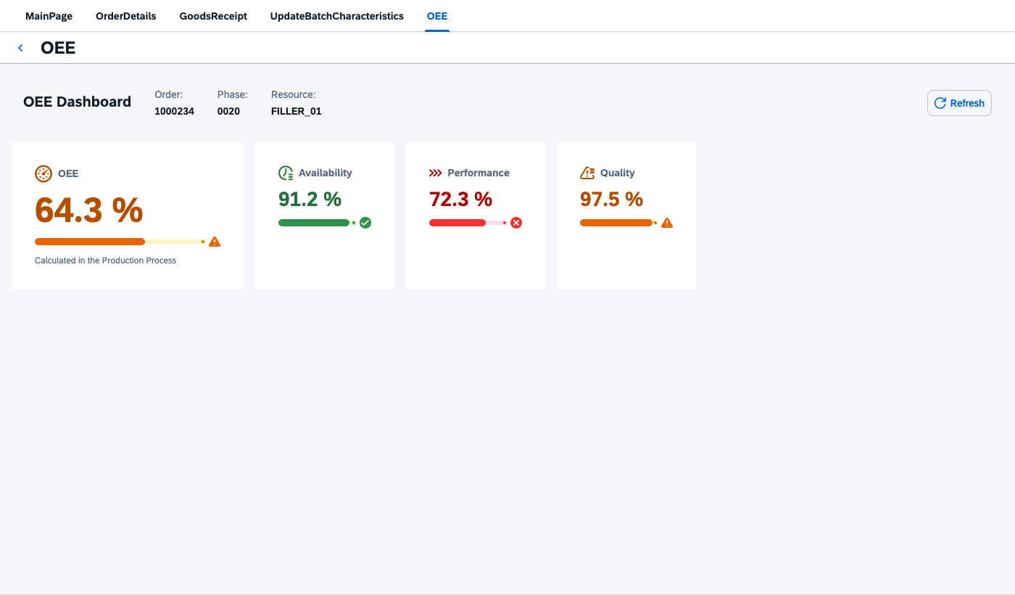Click the Availability card title
The width and height of the screenshot is (1015, 595).
click(326, 173)
